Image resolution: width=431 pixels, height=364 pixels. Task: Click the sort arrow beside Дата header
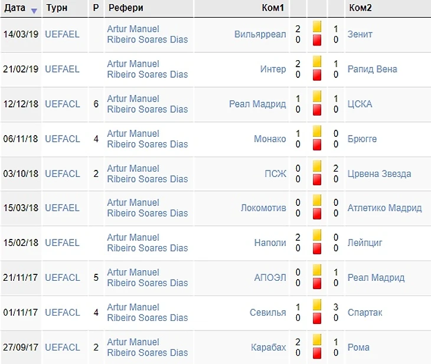(x=34, y=11)
